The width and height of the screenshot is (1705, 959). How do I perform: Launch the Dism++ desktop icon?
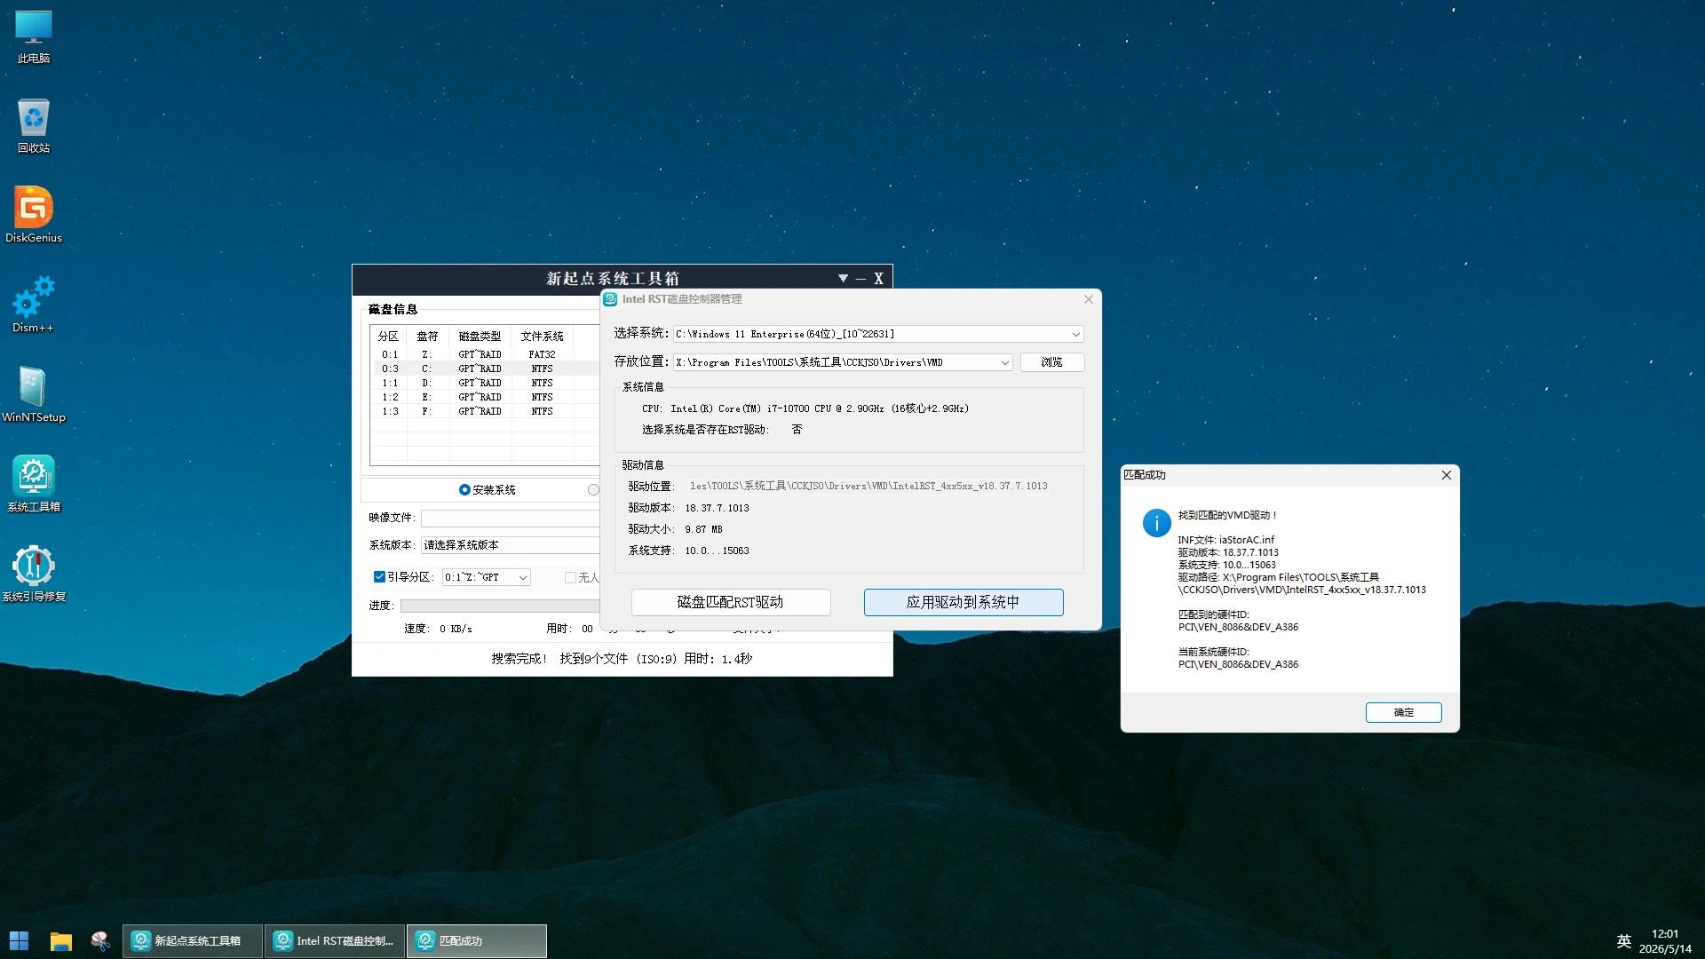(x=34, y=305)
